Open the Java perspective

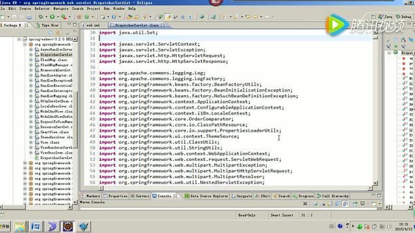pos(386,17)
